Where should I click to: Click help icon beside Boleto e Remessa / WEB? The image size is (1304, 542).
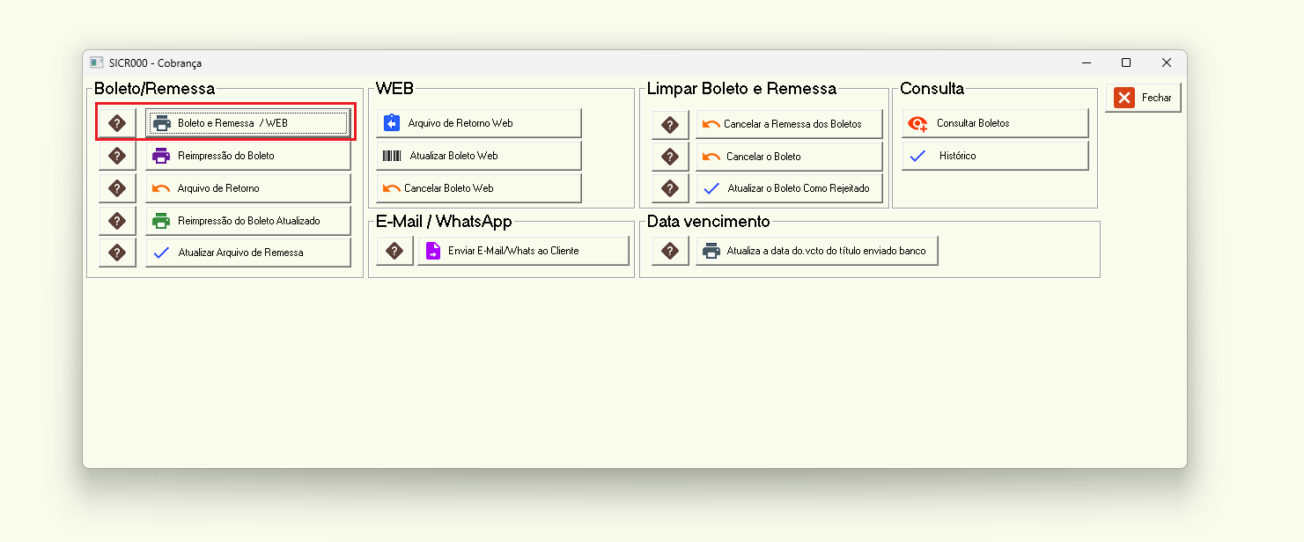tap(117, 123)
